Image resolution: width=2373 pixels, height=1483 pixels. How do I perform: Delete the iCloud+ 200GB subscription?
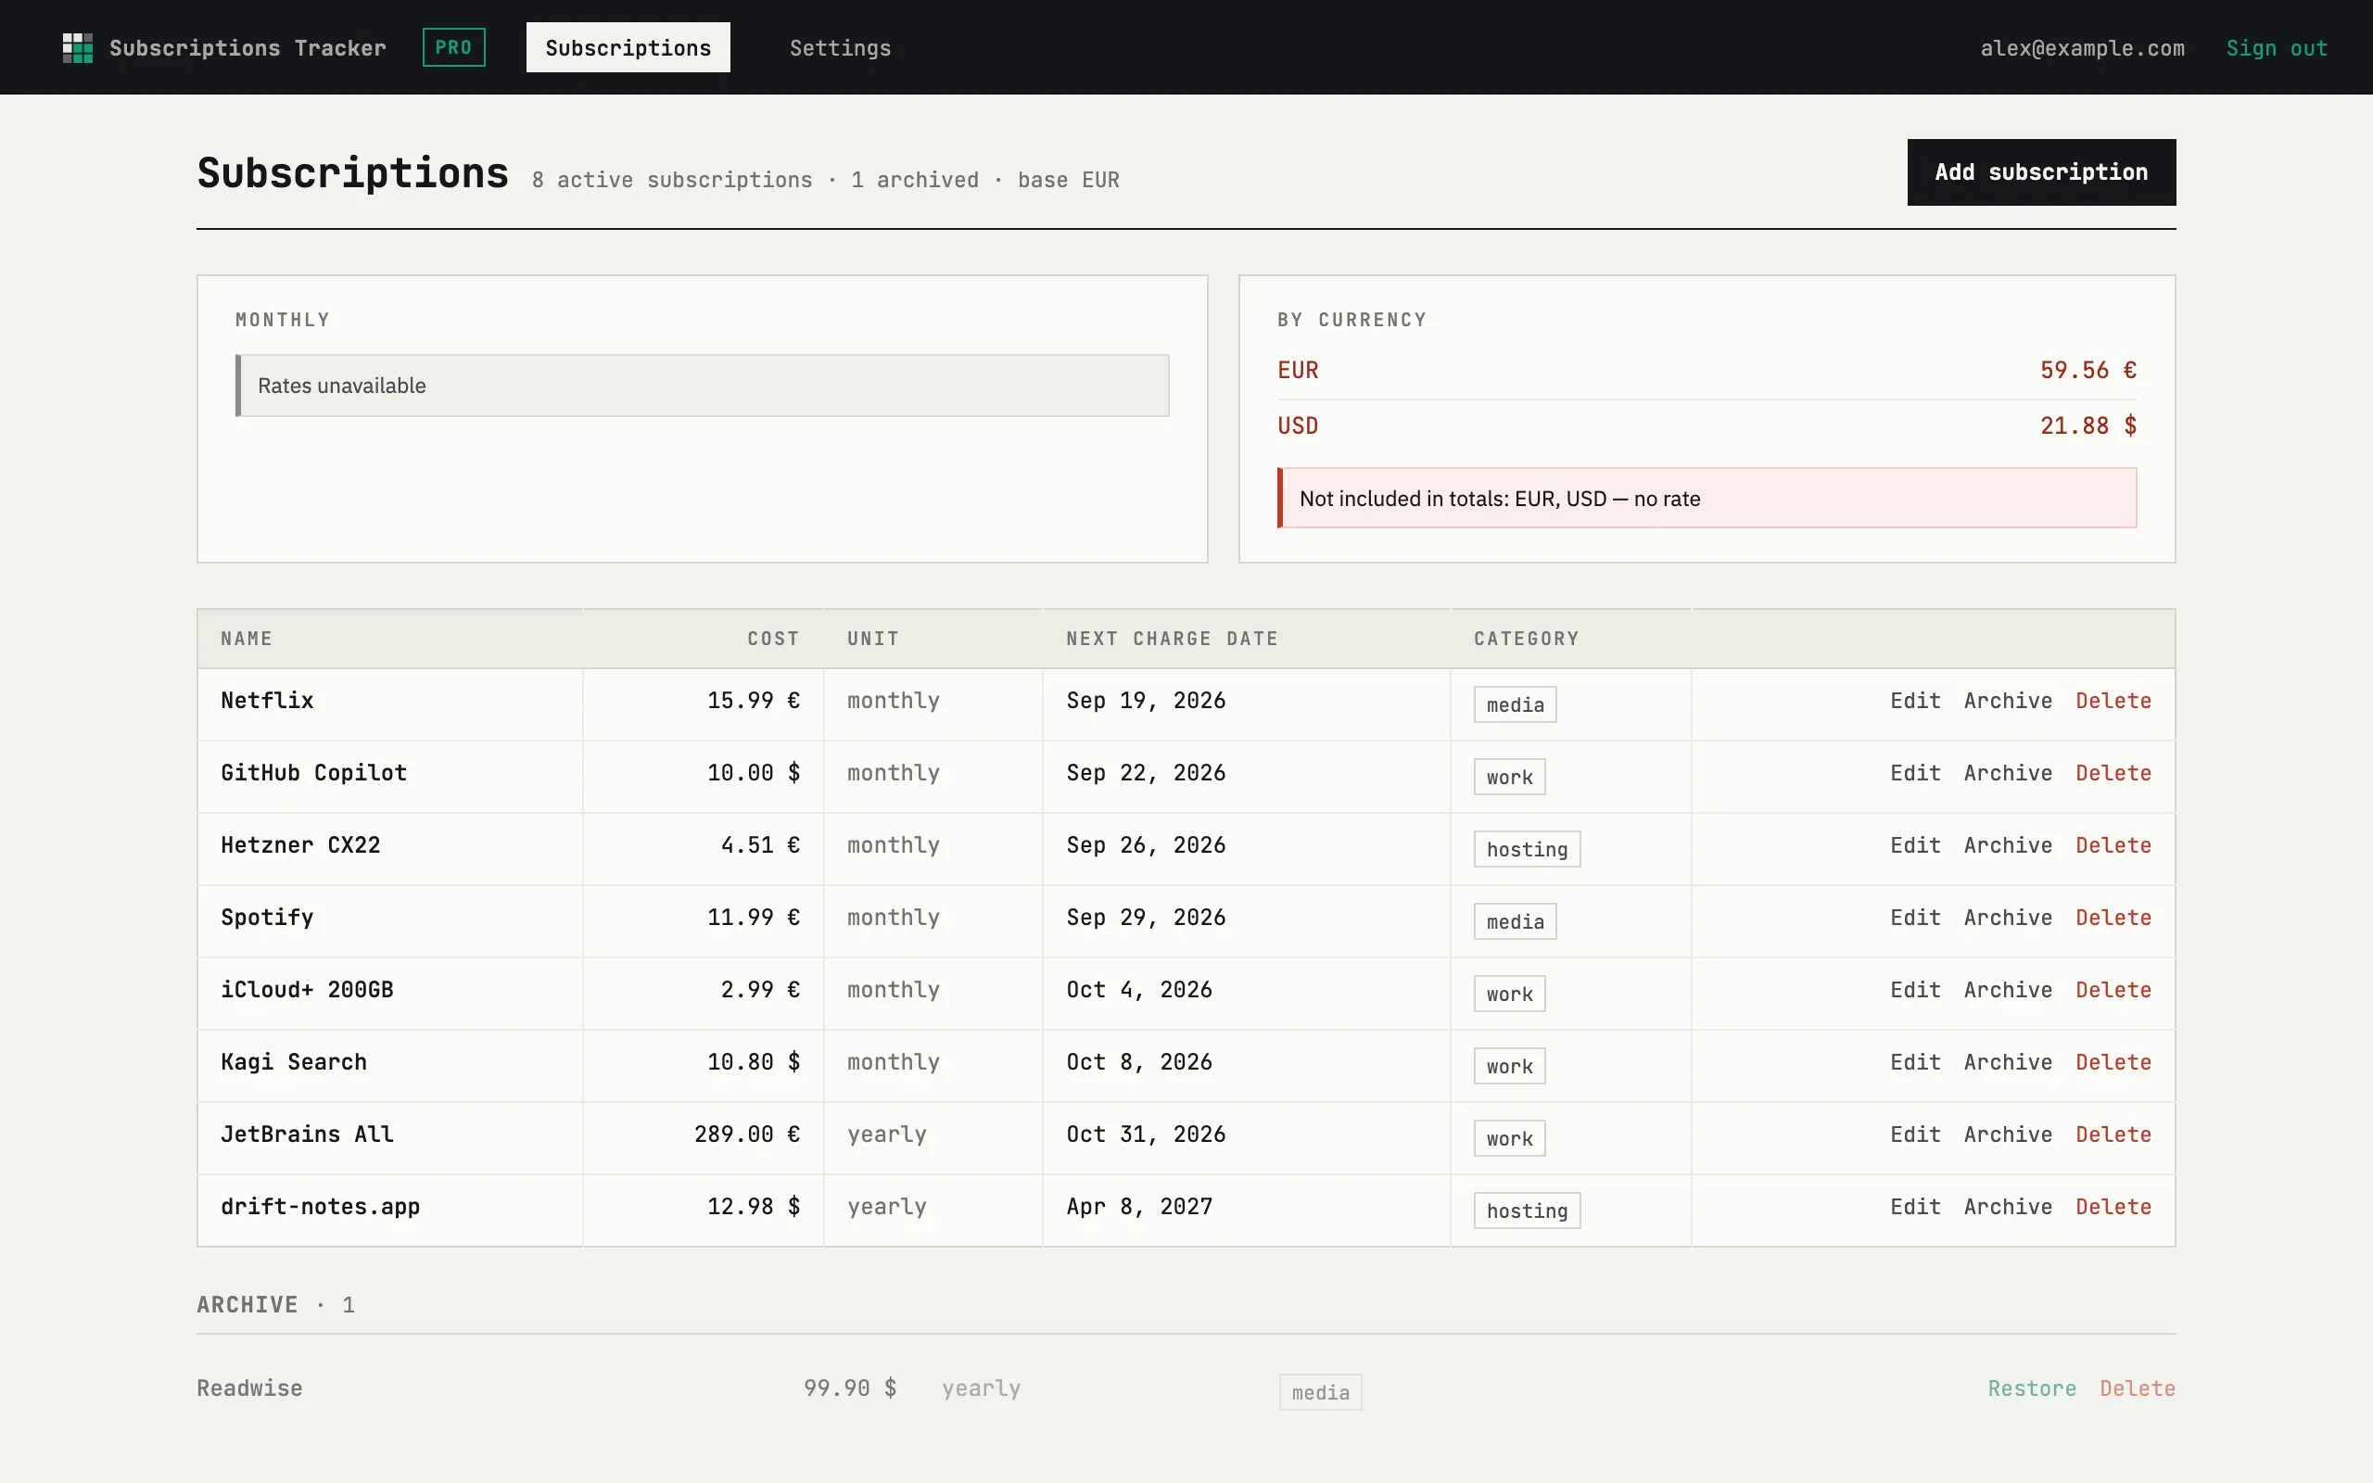point(2113,990)
